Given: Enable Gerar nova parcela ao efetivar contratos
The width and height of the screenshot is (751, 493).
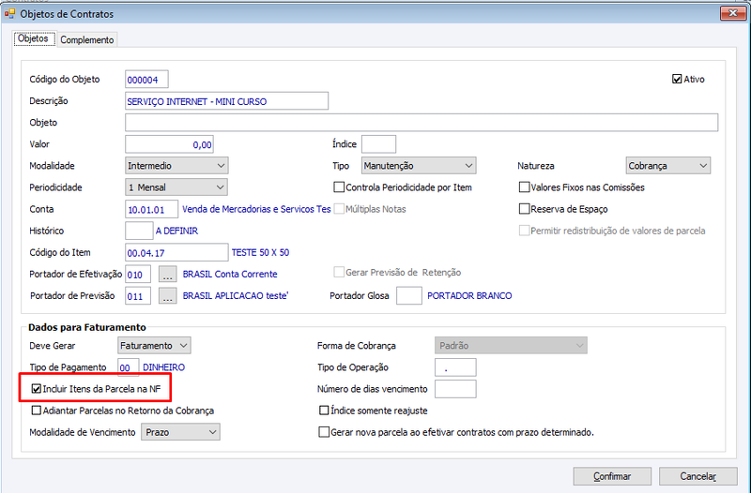Looking at the screenshot, I should [324, 432].
